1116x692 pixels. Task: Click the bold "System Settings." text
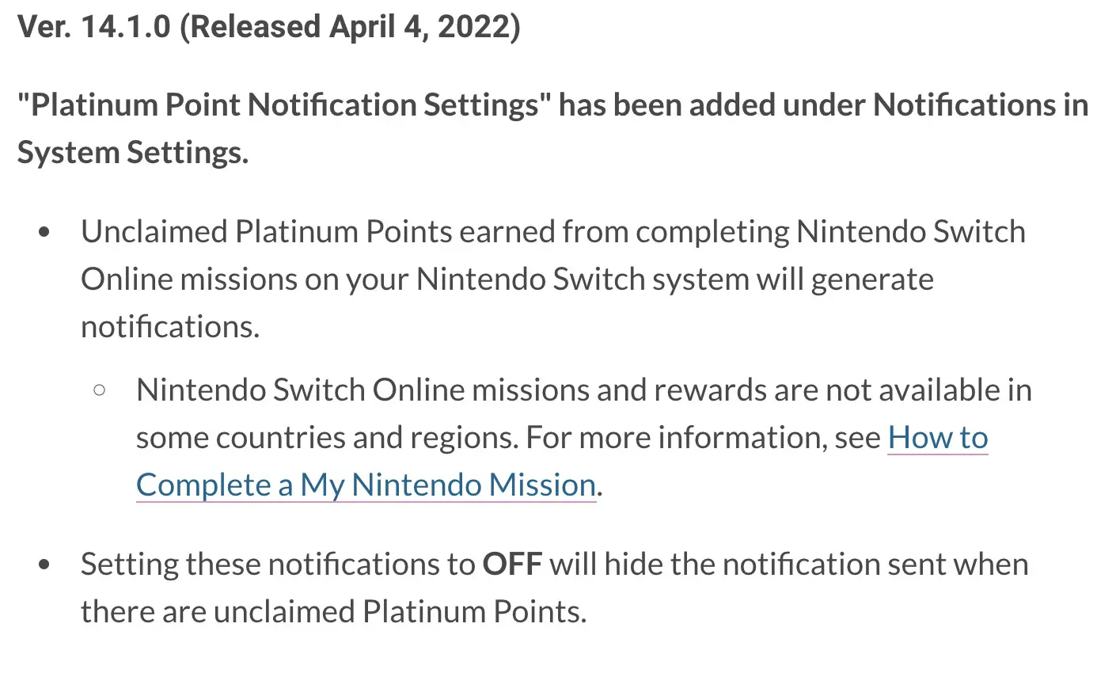133,153
